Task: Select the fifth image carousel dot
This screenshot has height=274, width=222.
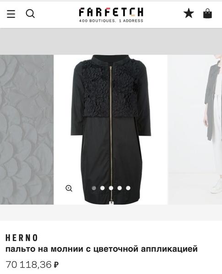Action: [128, 188]
